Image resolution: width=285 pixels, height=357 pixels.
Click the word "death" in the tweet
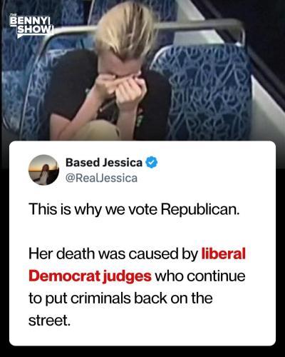click(x=76, y=253)
